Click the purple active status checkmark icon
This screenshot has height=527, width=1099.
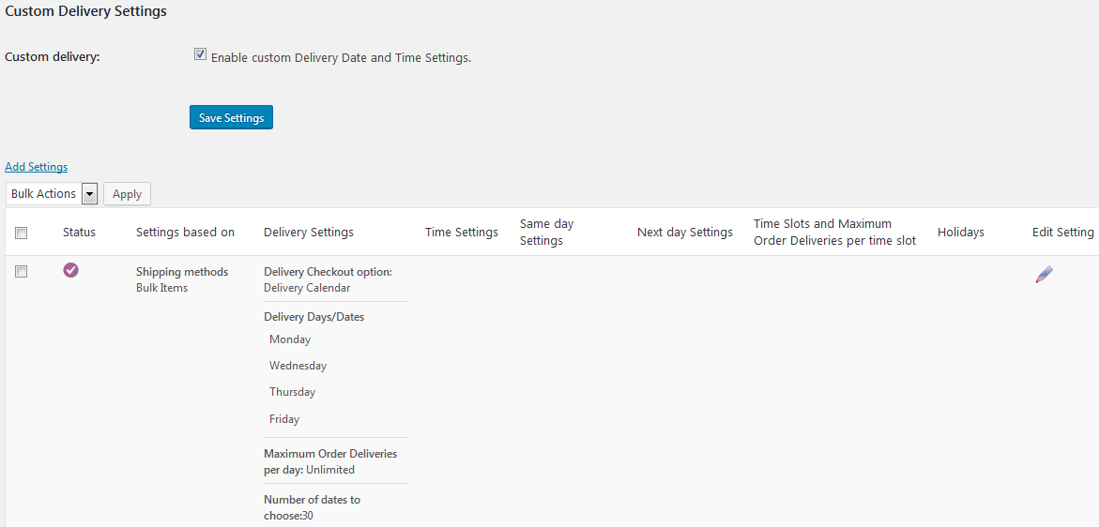click(70, 270)
